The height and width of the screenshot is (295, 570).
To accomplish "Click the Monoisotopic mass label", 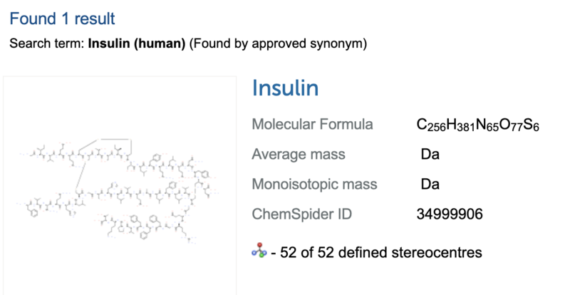I will (x=314, y=184).
